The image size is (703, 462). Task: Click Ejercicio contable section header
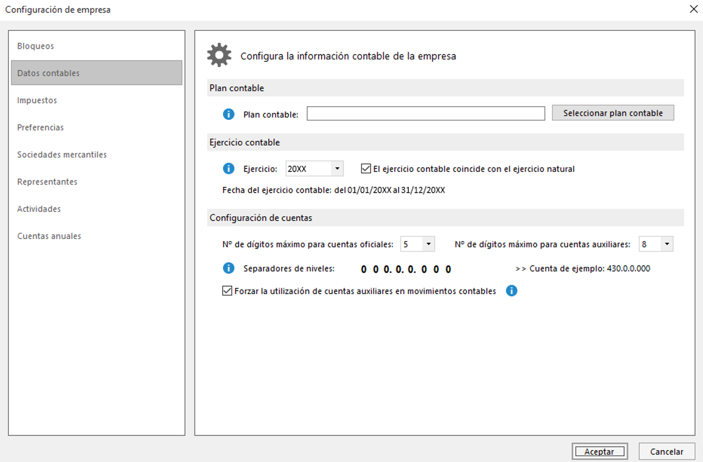(x=445, y=142)
